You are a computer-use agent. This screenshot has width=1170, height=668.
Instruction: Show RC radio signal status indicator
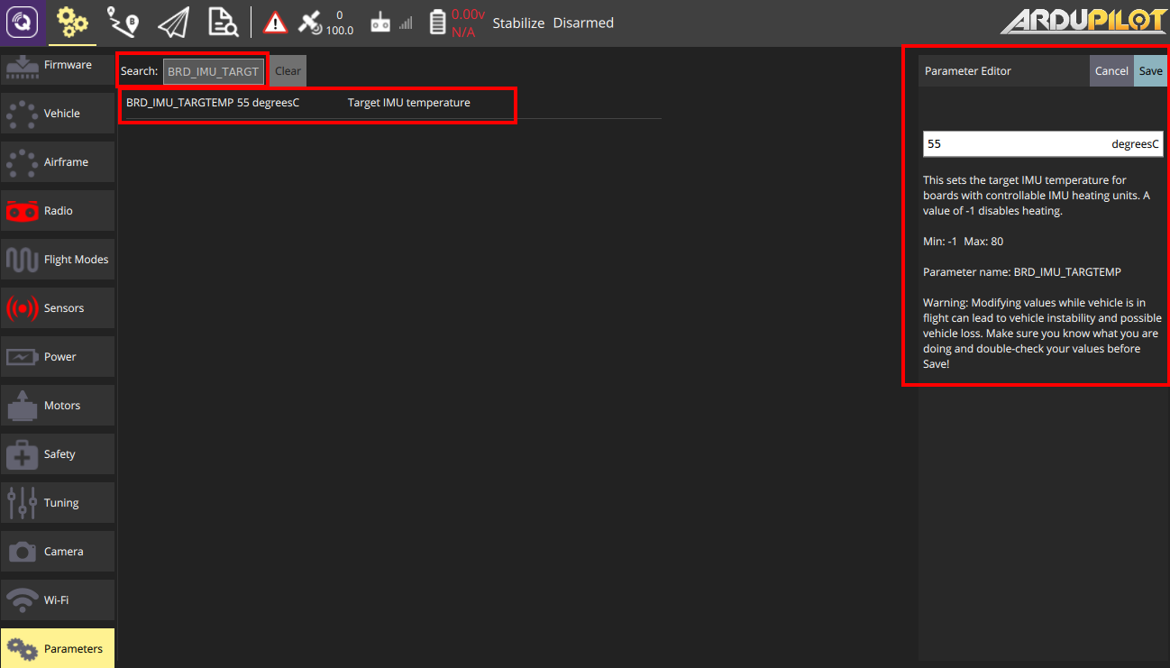pos(391,23)
